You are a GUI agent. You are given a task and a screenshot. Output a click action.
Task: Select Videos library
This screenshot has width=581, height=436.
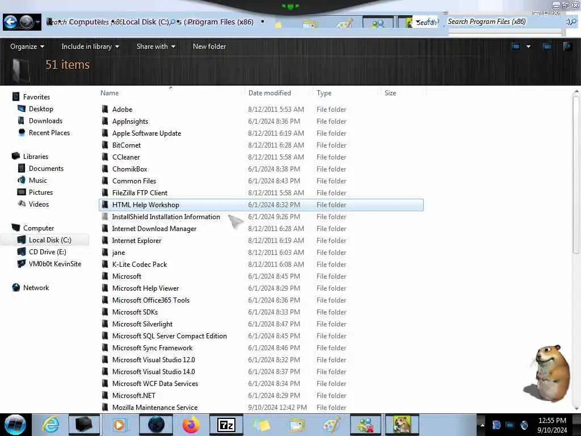tap(39, 204)
